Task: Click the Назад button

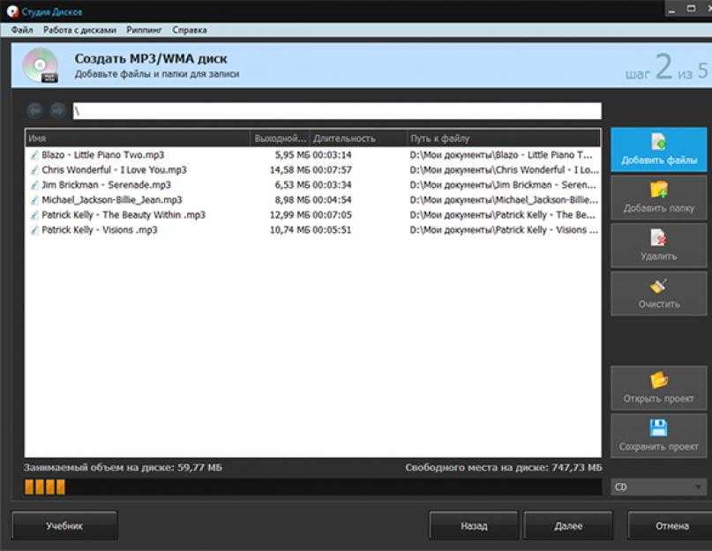Action: point(474,525)
